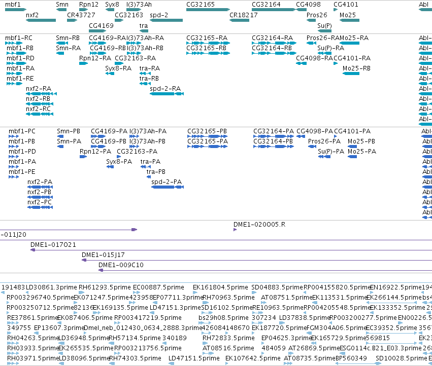Click transcript mbf1-RE
The height and width of the screenshot is (366, 432).
click(15, 84)
